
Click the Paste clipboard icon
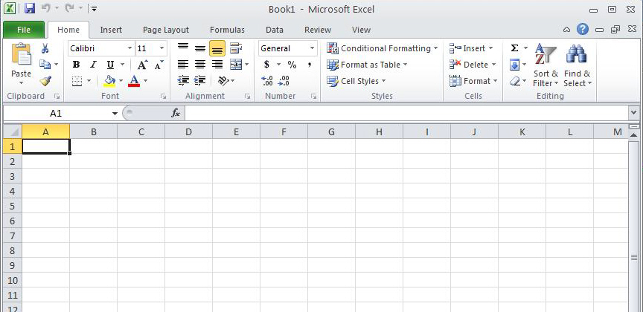point(21,55)
